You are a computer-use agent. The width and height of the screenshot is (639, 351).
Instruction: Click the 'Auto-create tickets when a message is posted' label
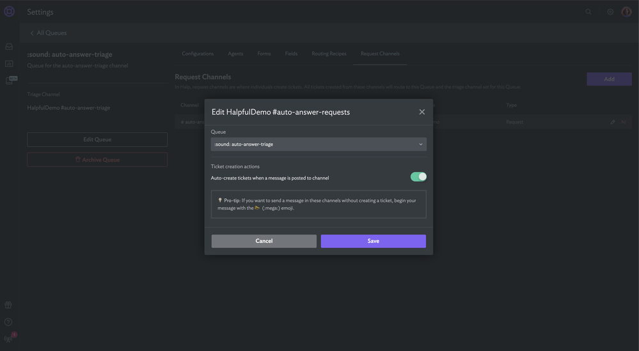(270, 178)
